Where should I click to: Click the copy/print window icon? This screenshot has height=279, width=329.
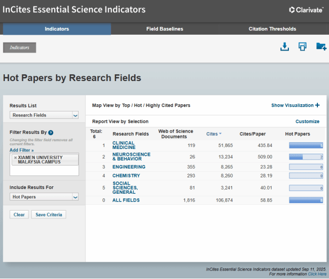(x=303, y=47)
